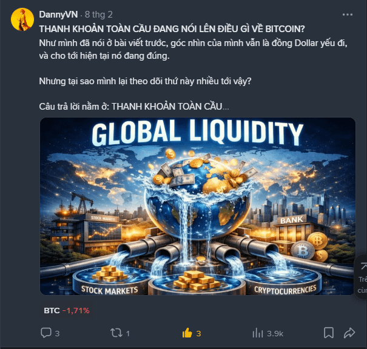This screenshot has height=349, width=367.
Task: Select the comment count 3
Action: (57, 333)
